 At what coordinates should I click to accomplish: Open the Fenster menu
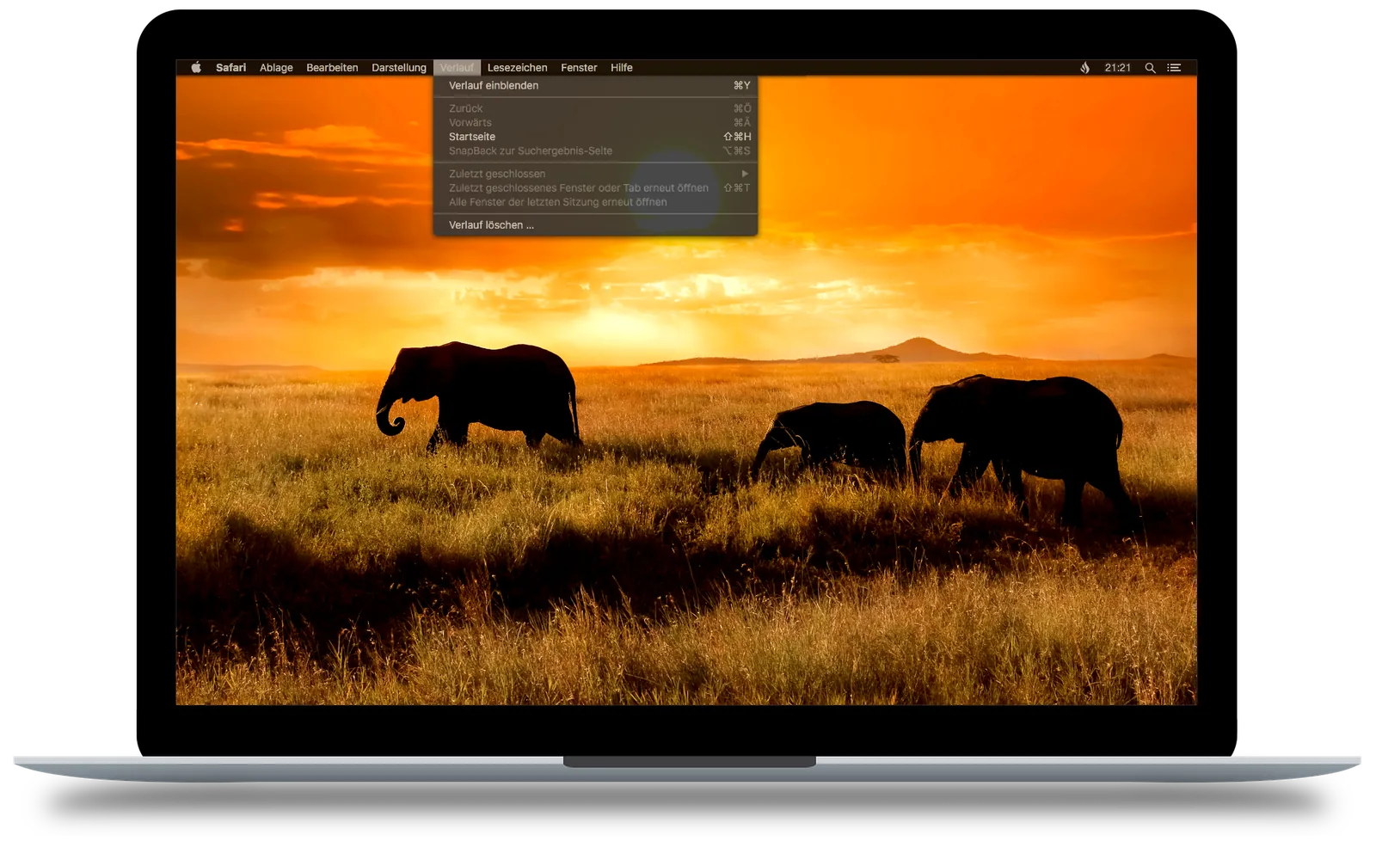tap(579, 67)
